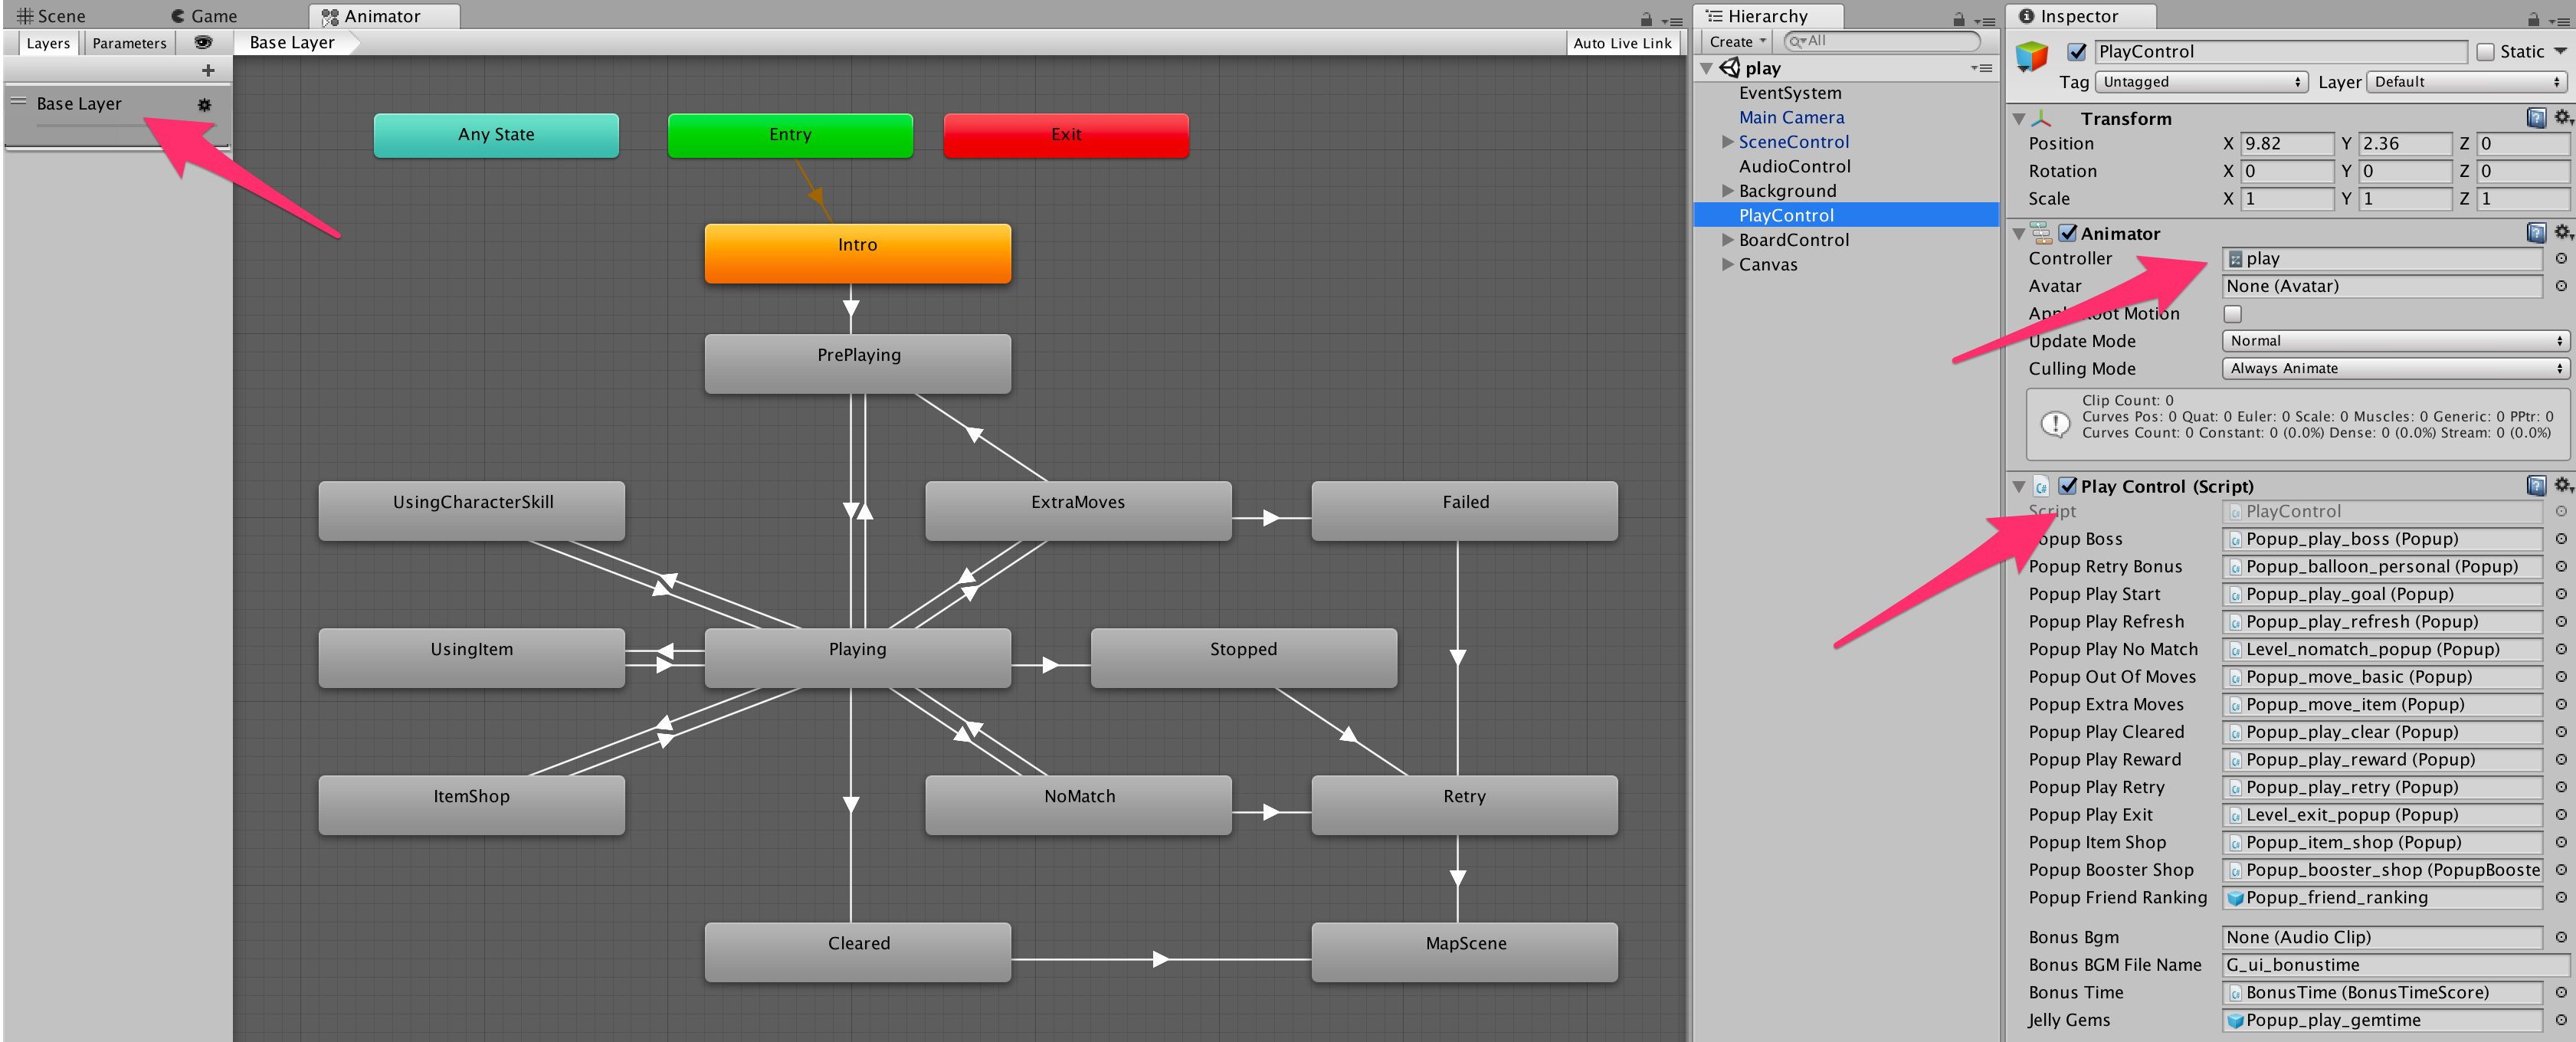The image size is (2576, 1042).
Task: Click Controller field object picker circle
Action: click(x=2561, y=259)
